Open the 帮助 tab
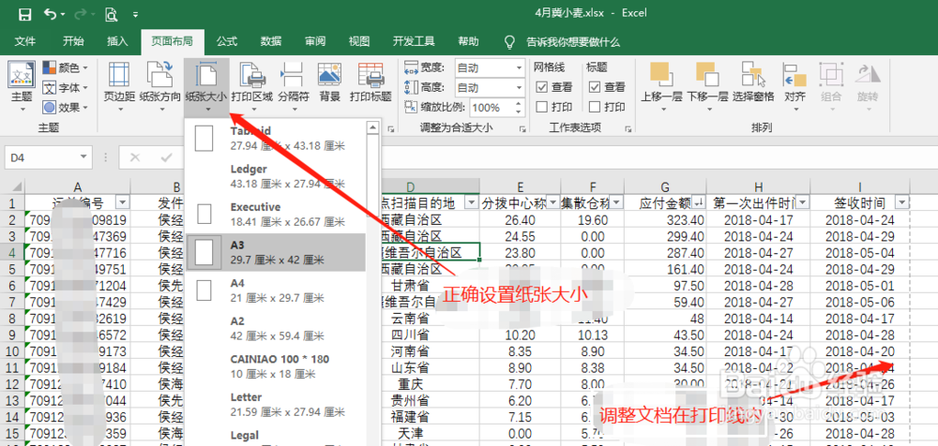Viewport: 938px width, 446px height. [468, 42]
